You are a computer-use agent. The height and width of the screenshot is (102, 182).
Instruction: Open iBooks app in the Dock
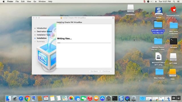96,98
